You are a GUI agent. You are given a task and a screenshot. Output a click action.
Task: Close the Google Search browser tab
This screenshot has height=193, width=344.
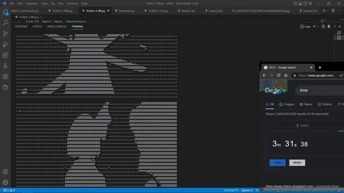[311, 68]
